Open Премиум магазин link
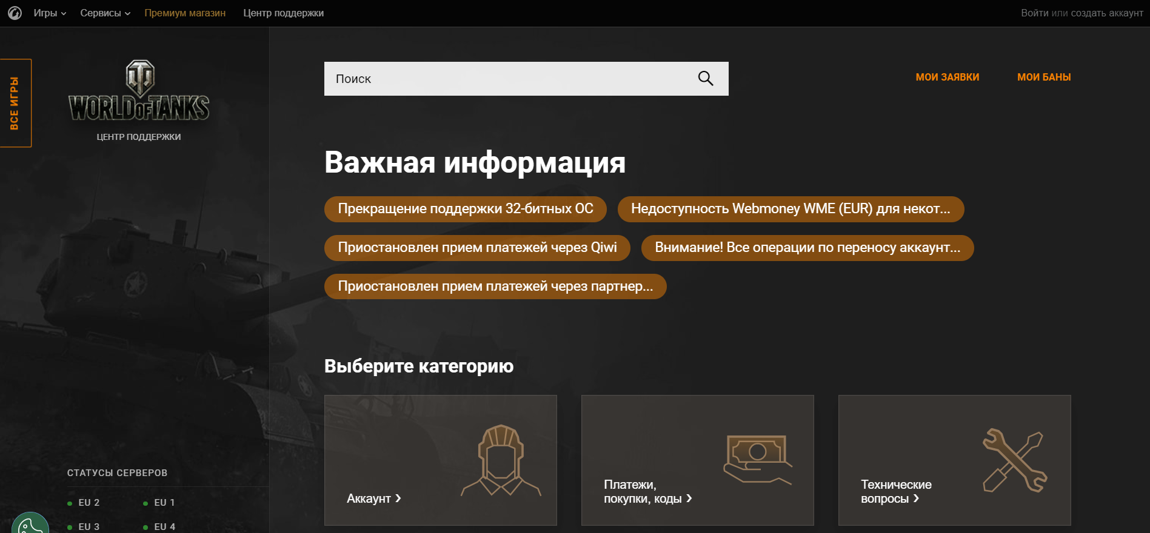Image resolution: width=1150 pixels, height=533 pixels. point(185,13)
